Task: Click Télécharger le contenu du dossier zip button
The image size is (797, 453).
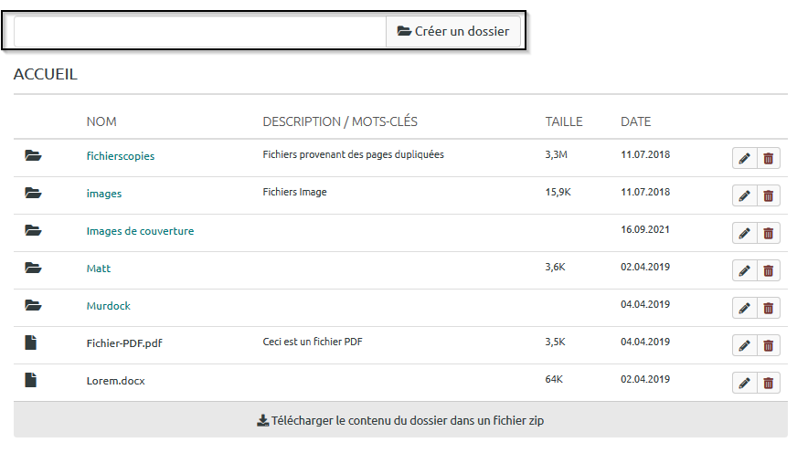Action: [400, 421]
